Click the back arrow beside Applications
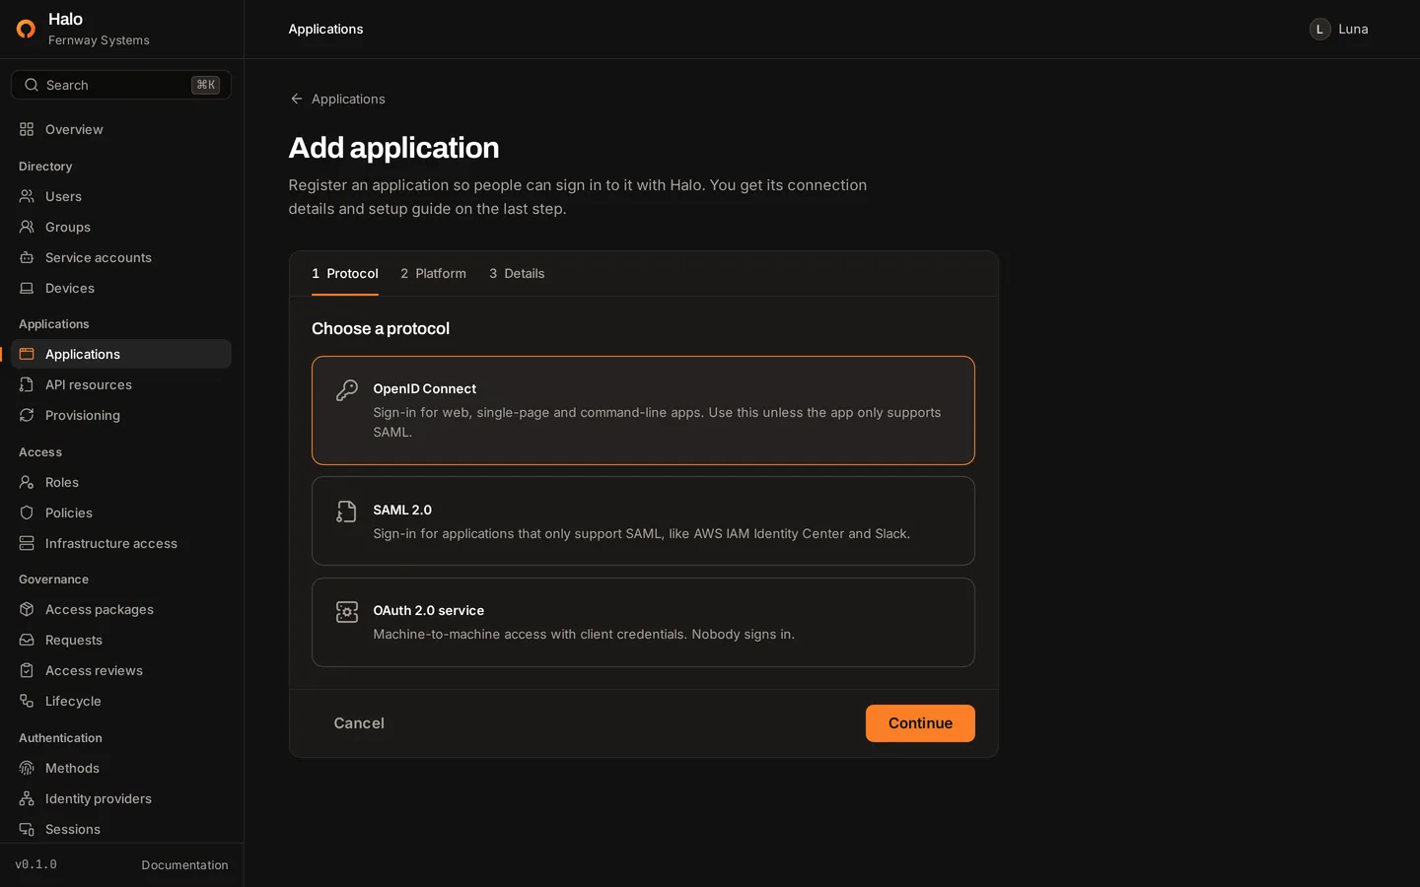Viewport: 1420px width, 887px height. click(296, 99)
